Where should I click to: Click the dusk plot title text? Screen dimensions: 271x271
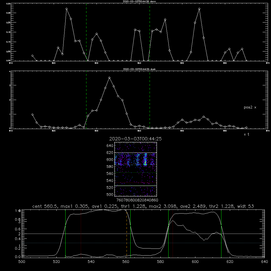(x=139, y=69)
